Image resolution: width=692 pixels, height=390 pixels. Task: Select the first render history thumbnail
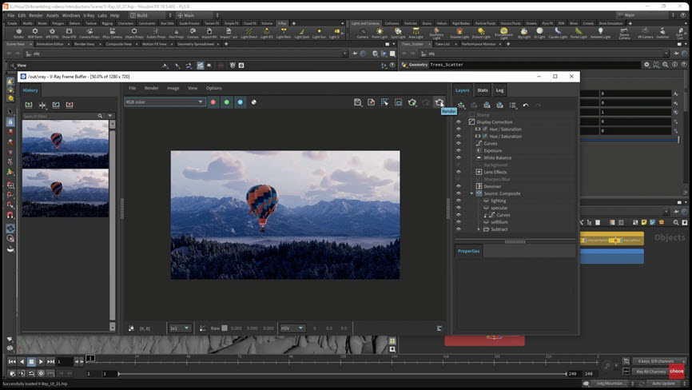[66, 144]
